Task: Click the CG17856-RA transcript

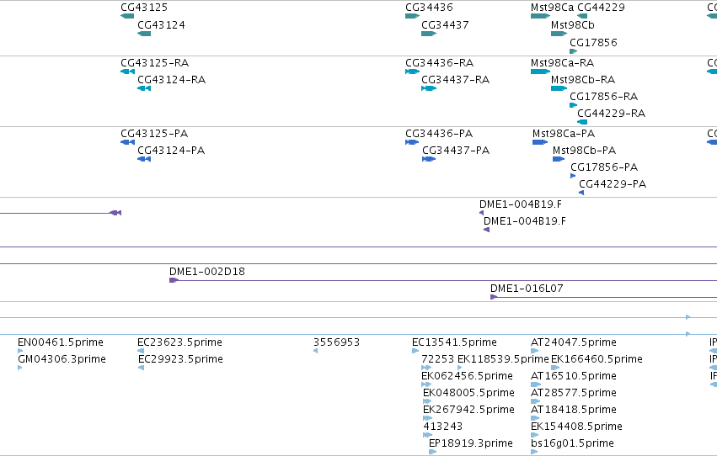Action: pyautogui.click(x=574, y=105)
